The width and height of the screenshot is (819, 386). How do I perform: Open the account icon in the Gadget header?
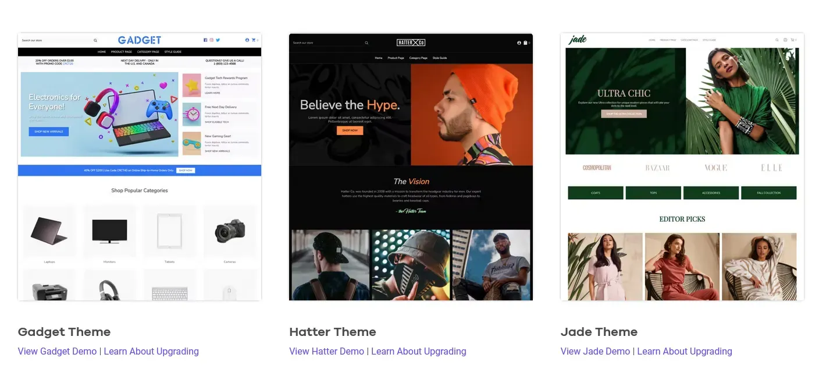tap(246, 40)
